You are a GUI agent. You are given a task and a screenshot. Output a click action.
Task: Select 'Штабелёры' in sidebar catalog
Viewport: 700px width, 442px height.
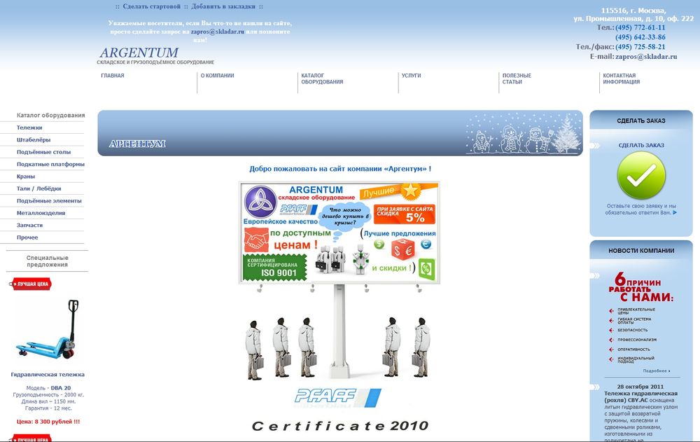(x=34, y=139)
